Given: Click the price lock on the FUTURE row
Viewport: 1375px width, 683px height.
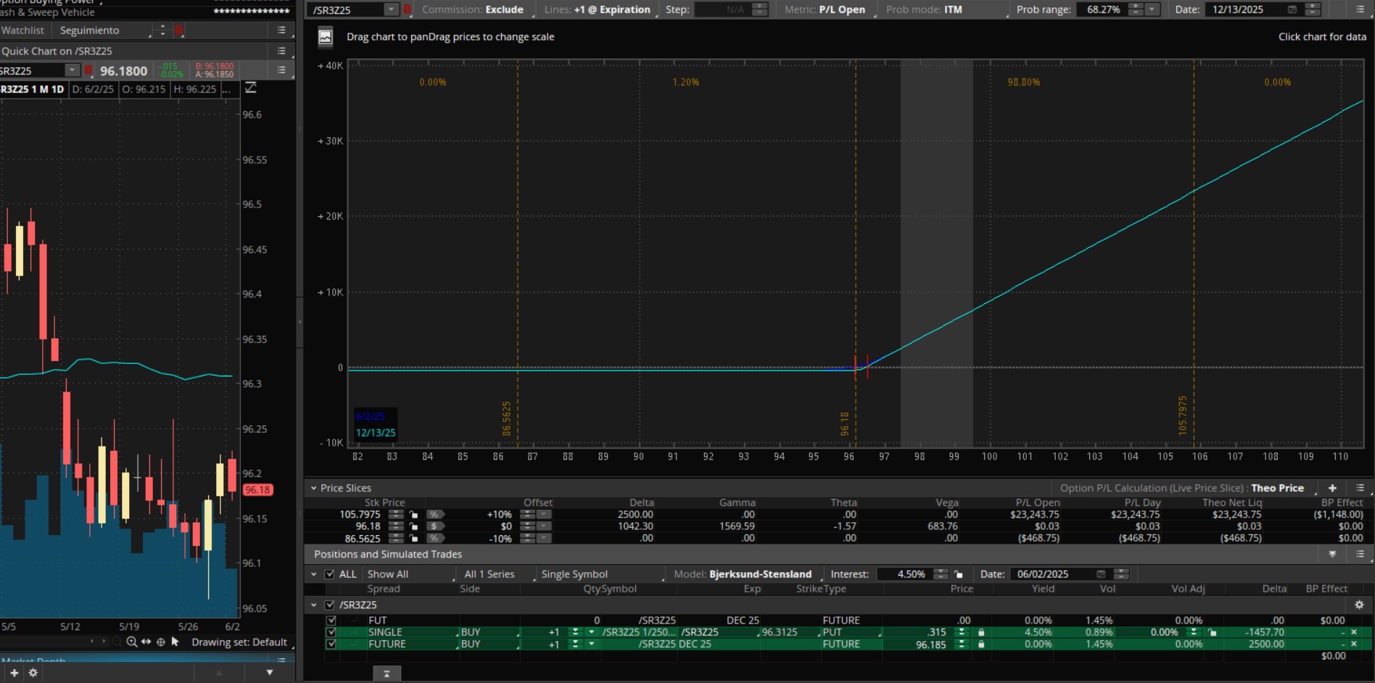Looking at the screenshot, I should pyautogui.click(x=981, y=644).
